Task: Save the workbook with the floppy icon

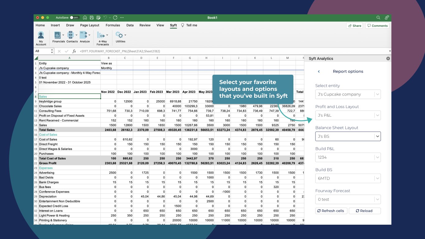Action: coord(92,18)
